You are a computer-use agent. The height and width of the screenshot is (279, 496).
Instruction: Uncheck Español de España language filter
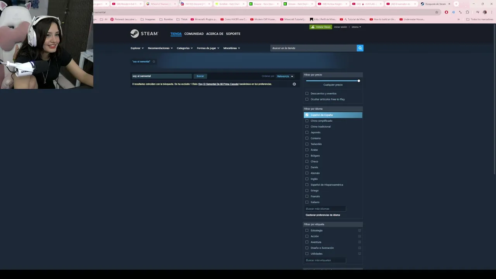[307, 115]
